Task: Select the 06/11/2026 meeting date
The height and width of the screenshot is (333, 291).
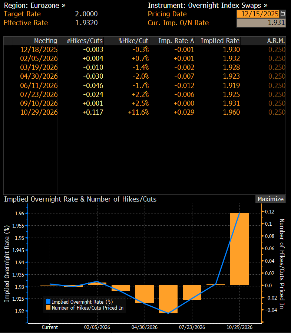Action: pyautogui.click(x=40, y=85)
